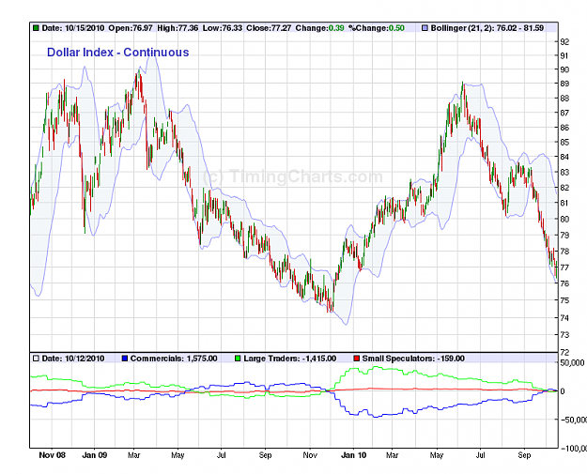Viewport: 587px width, 474px height.
Task: Click the 74 price axis label
Action: click(x=564, y=318)
